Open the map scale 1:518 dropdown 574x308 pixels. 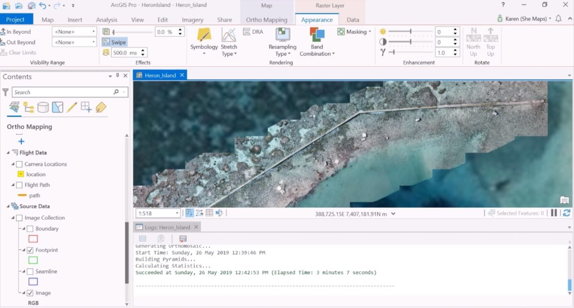click(x=177, y=213)
